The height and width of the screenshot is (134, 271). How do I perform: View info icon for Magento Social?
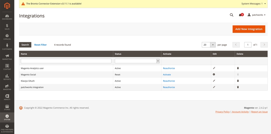click(214, 74)
